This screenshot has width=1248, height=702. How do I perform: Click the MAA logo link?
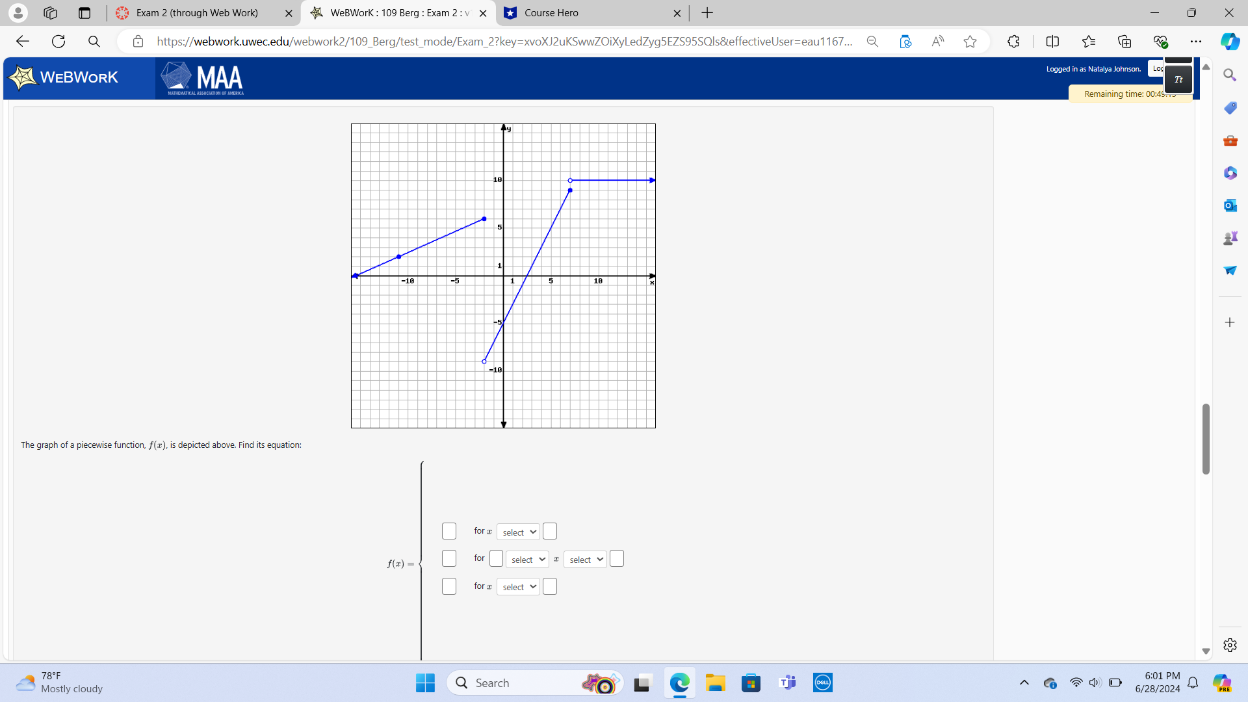pyautogui.click(x=202, y=79)
